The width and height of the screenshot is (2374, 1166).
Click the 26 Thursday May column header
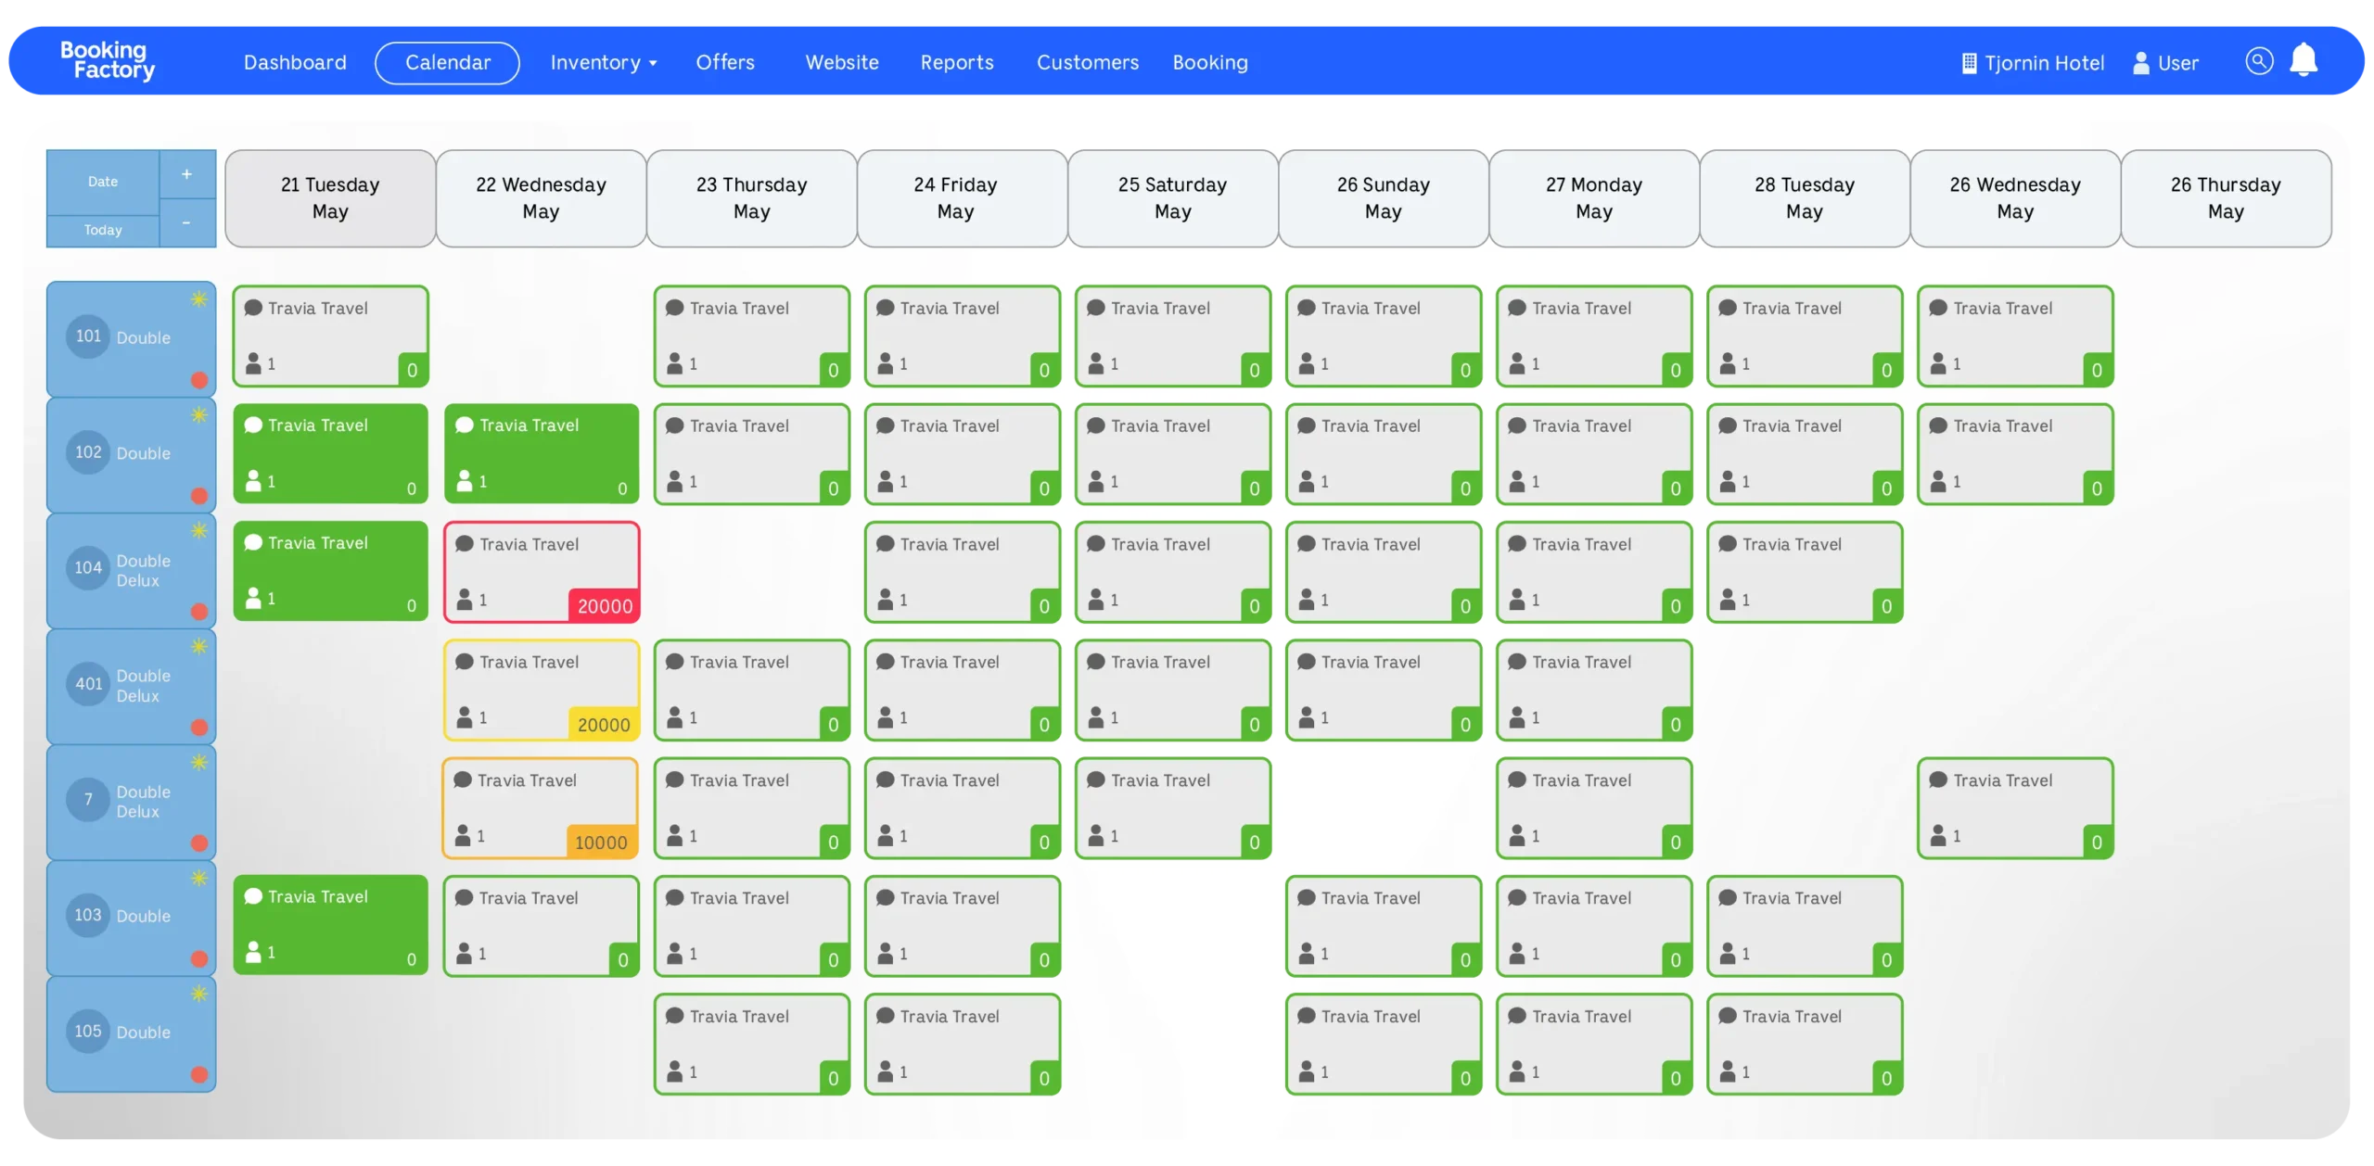coord(2226,198)
